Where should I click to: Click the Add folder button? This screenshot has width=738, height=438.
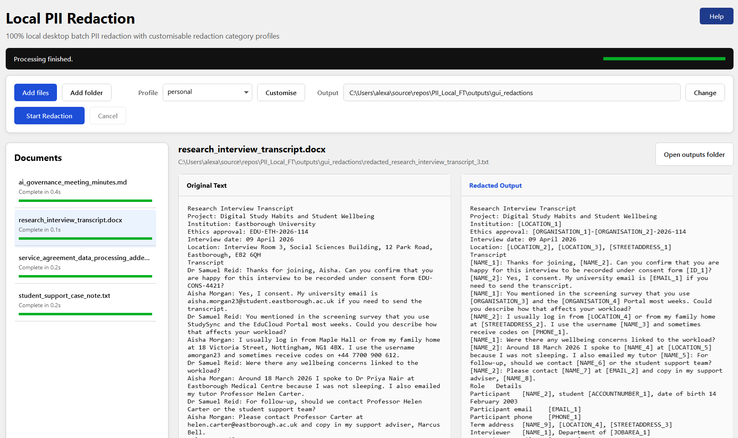coord(86,93)
